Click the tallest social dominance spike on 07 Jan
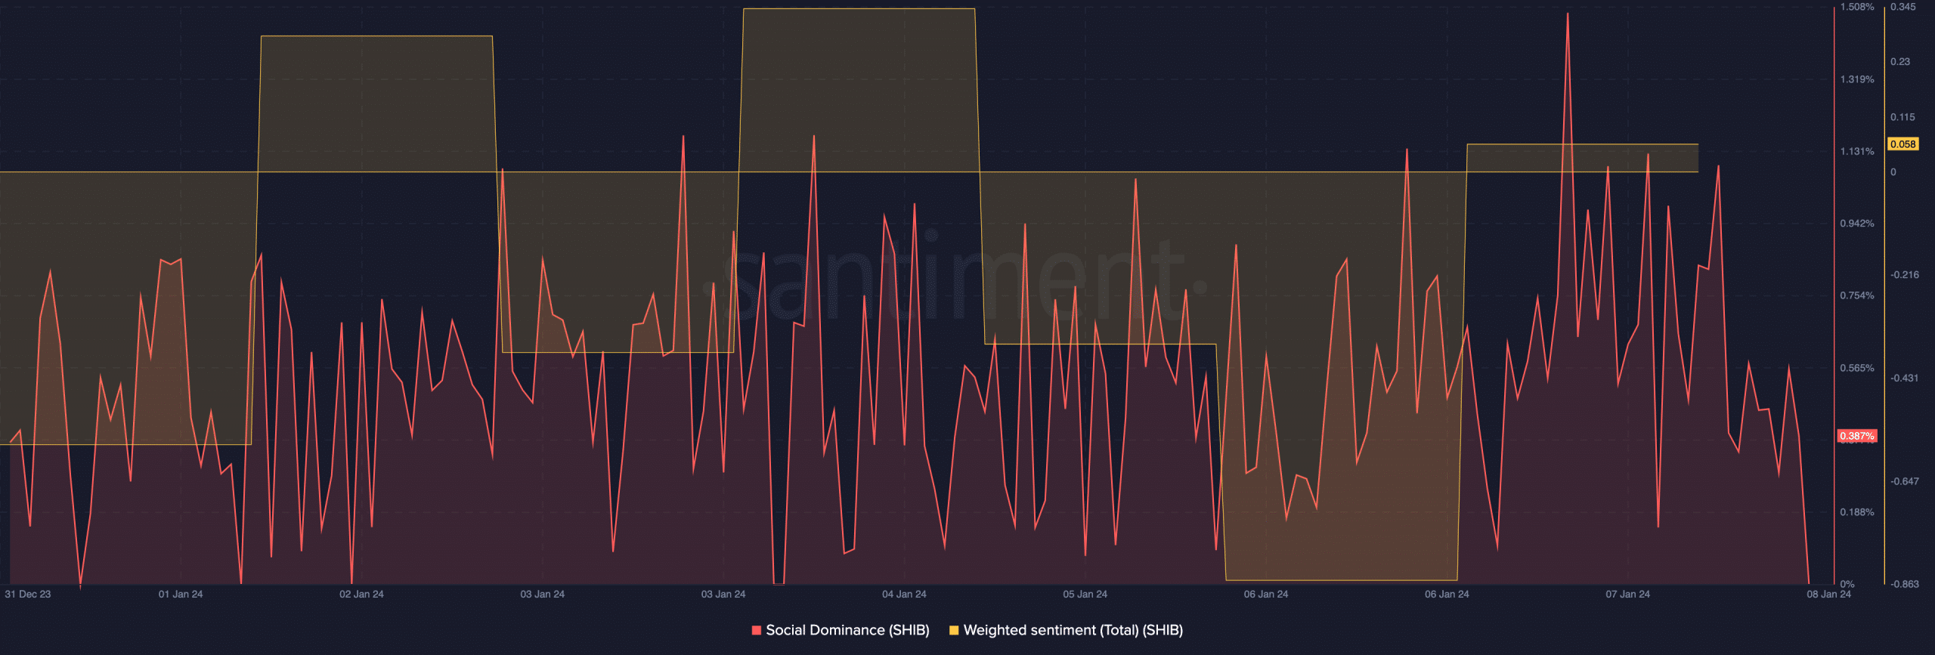Screen dimensions: 1935x655 pyautogui.click(x=1567, y=15)
